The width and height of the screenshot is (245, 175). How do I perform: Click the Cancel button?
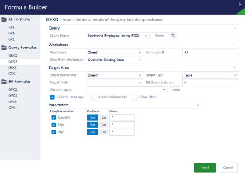(228, 168)
